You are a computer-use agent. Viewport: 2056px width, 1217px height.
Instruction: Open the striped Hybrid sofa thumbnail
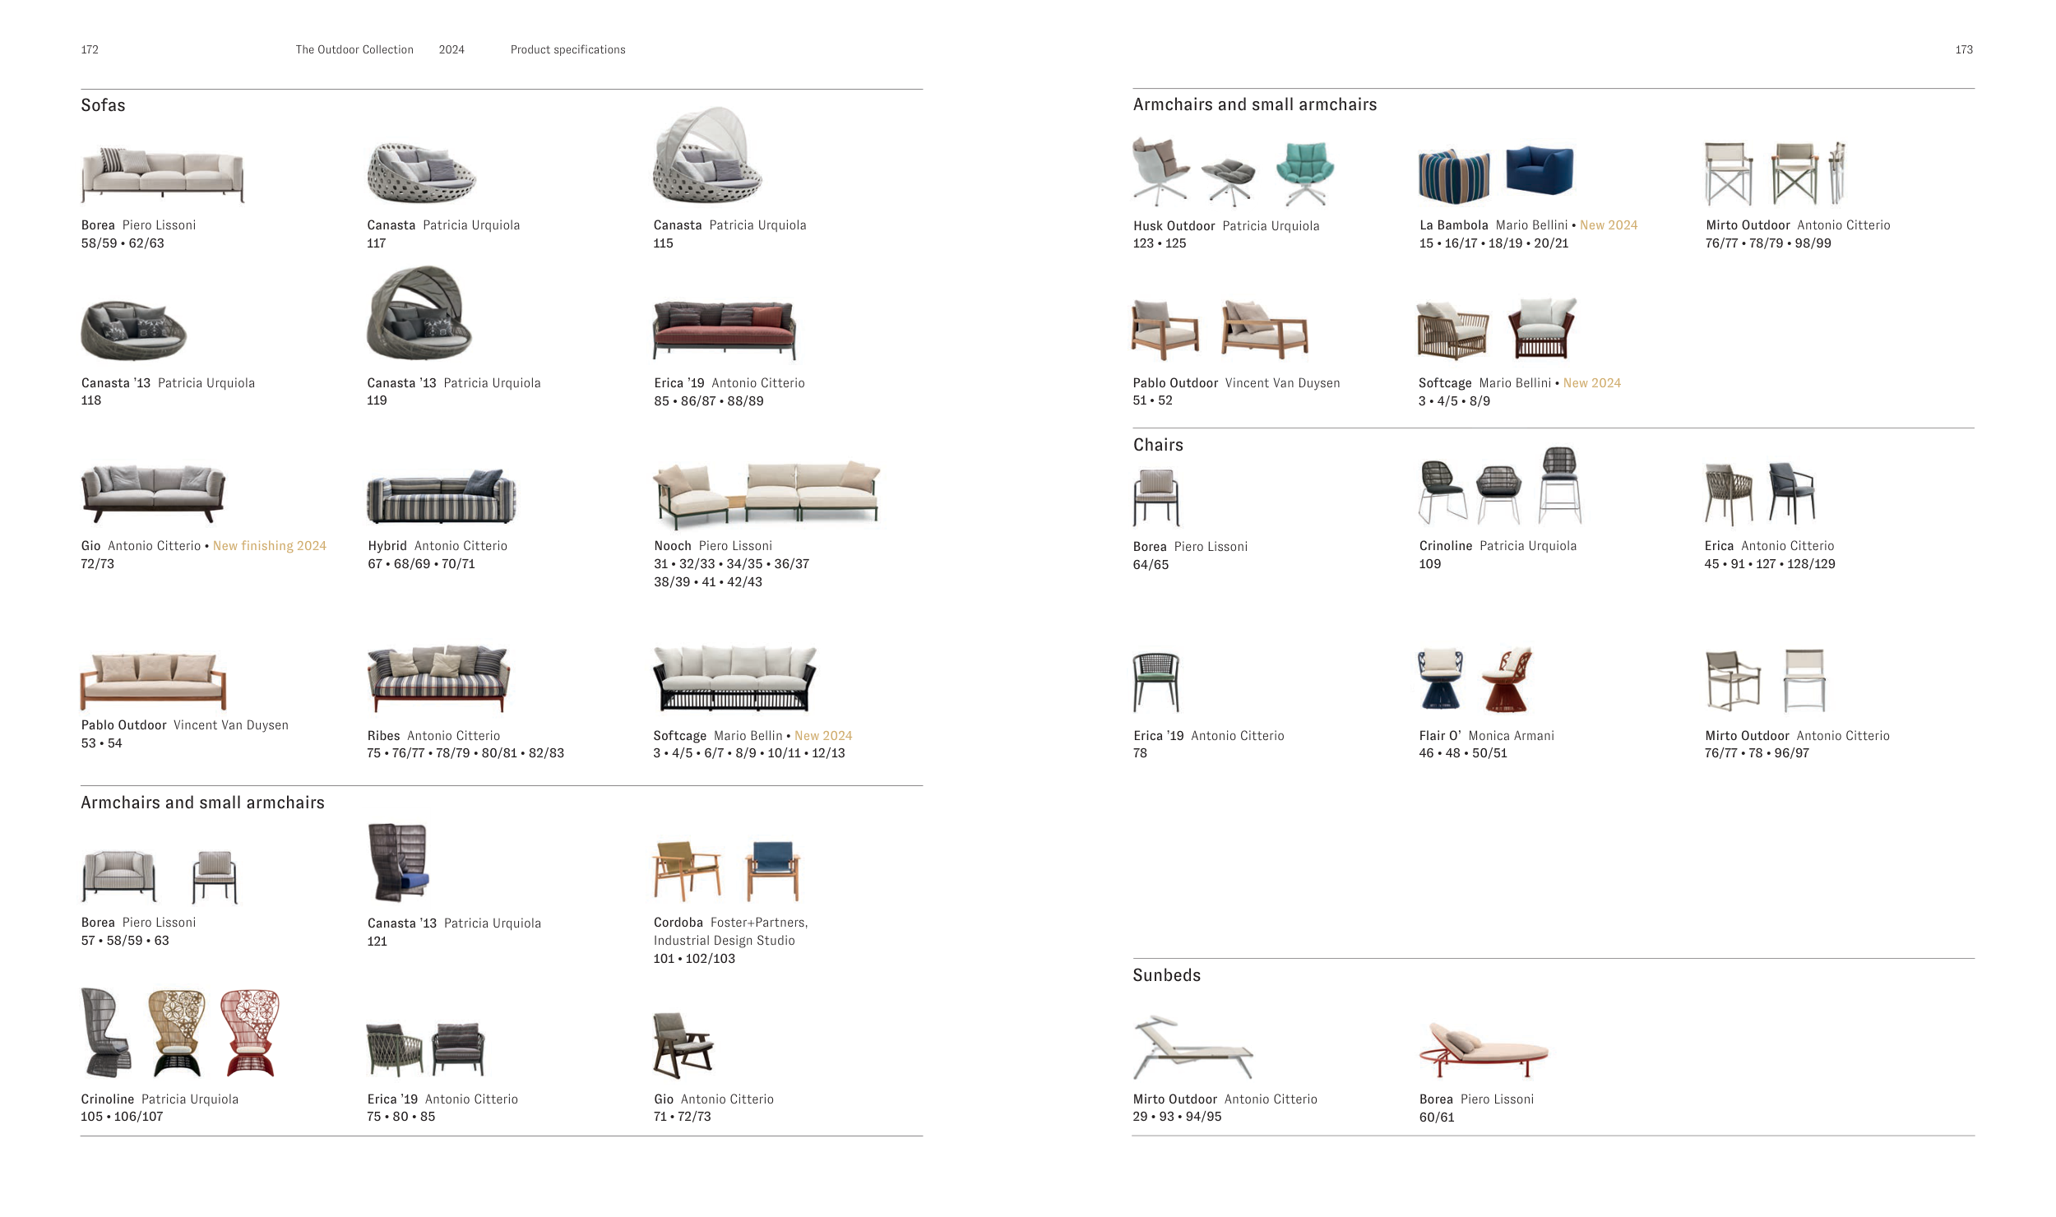(441, 497)
